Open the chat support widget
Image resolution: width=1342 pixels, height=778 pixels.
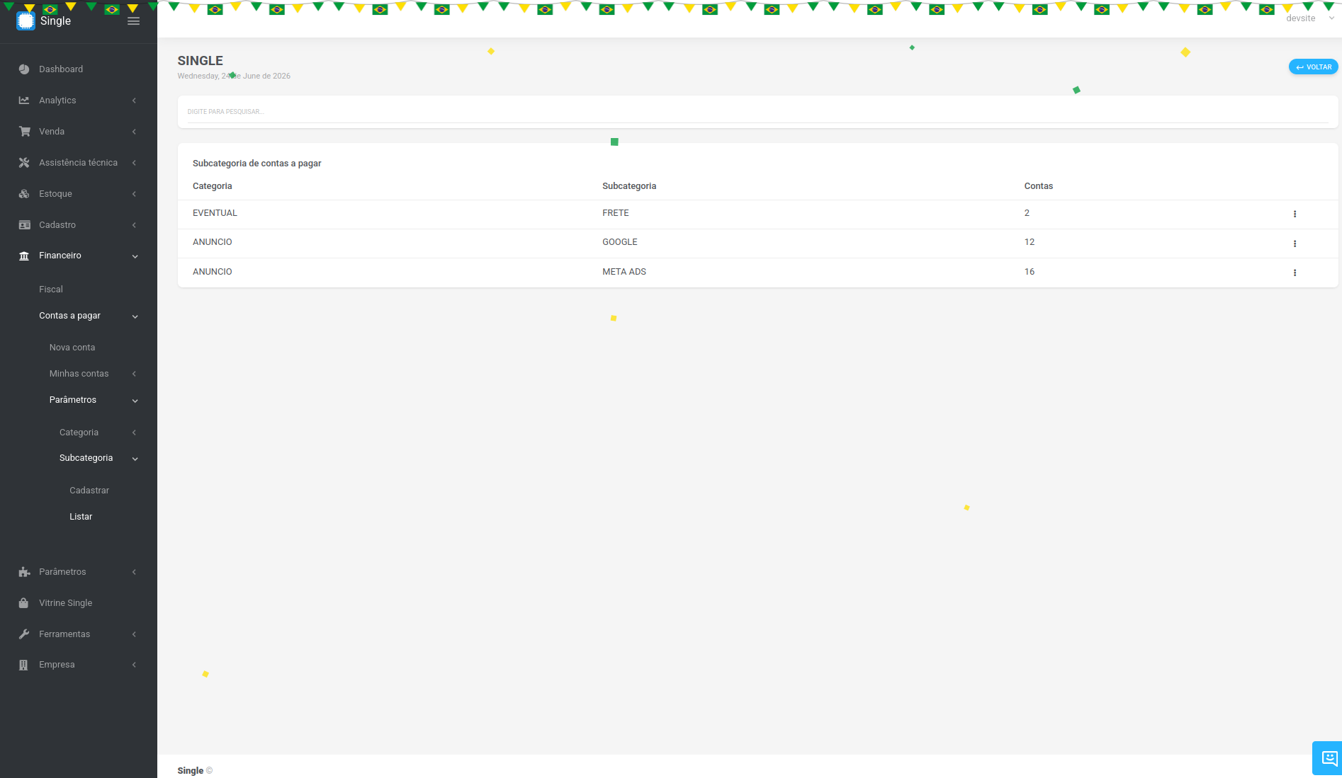tap(1327, 758)
